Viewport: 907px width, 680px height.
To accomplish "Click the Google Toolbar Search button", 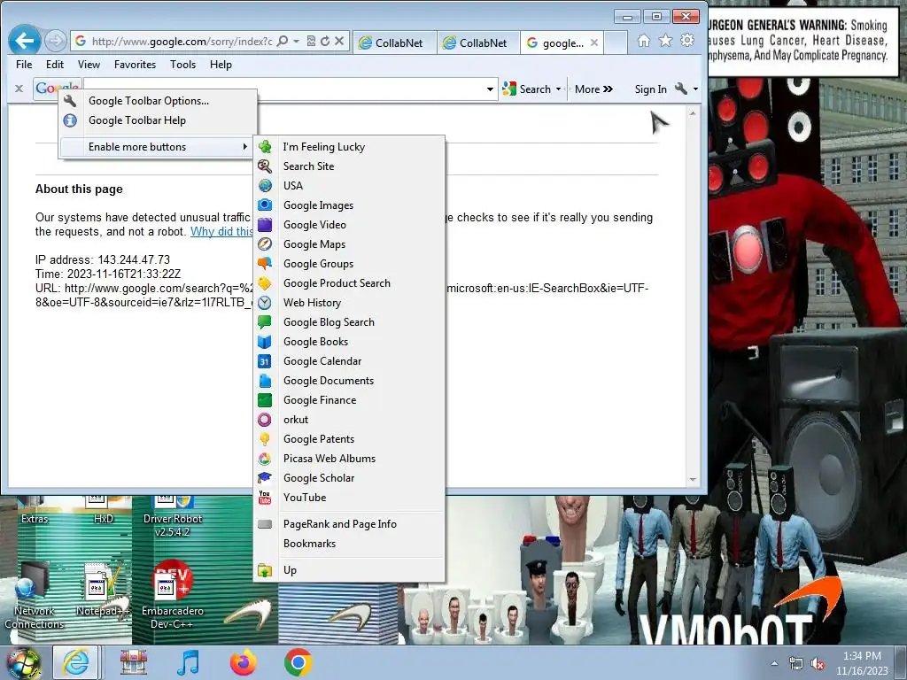I will point(527,89).
